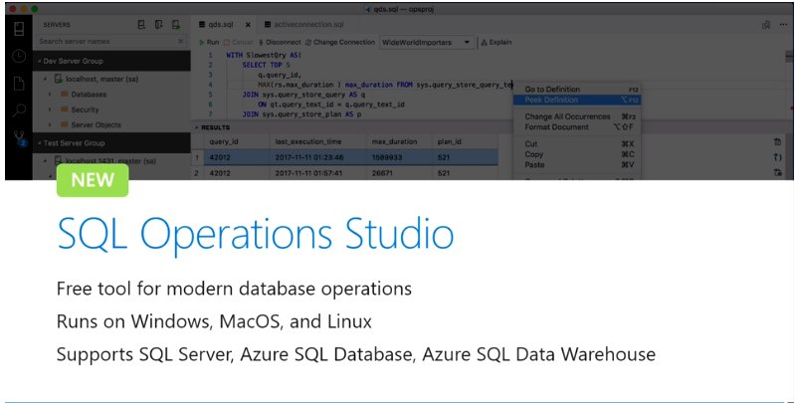Select the max_duration cell 26671
The width and height of the screenshot is (795, 403).
point(399,173)
